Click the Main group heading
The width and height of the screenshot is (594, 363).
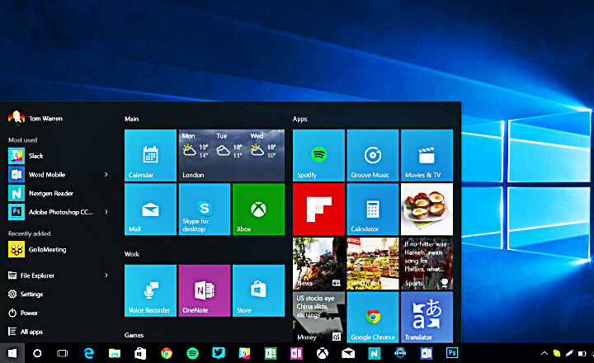132,119
